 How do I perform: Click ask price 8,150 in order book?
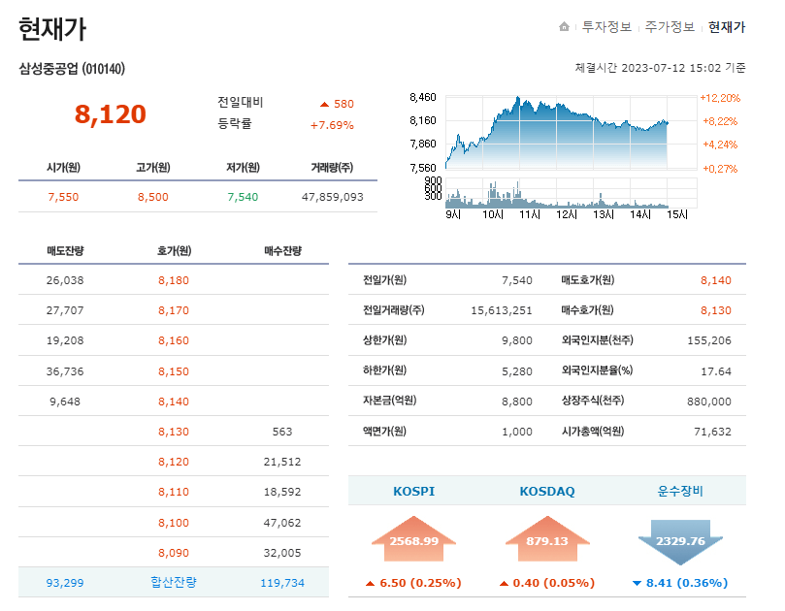[174, 371]
